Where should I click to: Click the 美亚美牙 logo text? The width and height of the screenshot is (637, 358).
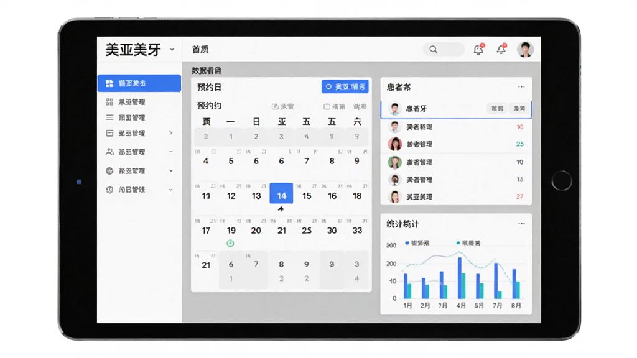133,50
